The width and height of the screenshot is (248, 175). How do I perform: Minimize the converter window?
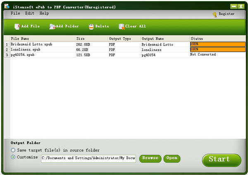(234, 7)
